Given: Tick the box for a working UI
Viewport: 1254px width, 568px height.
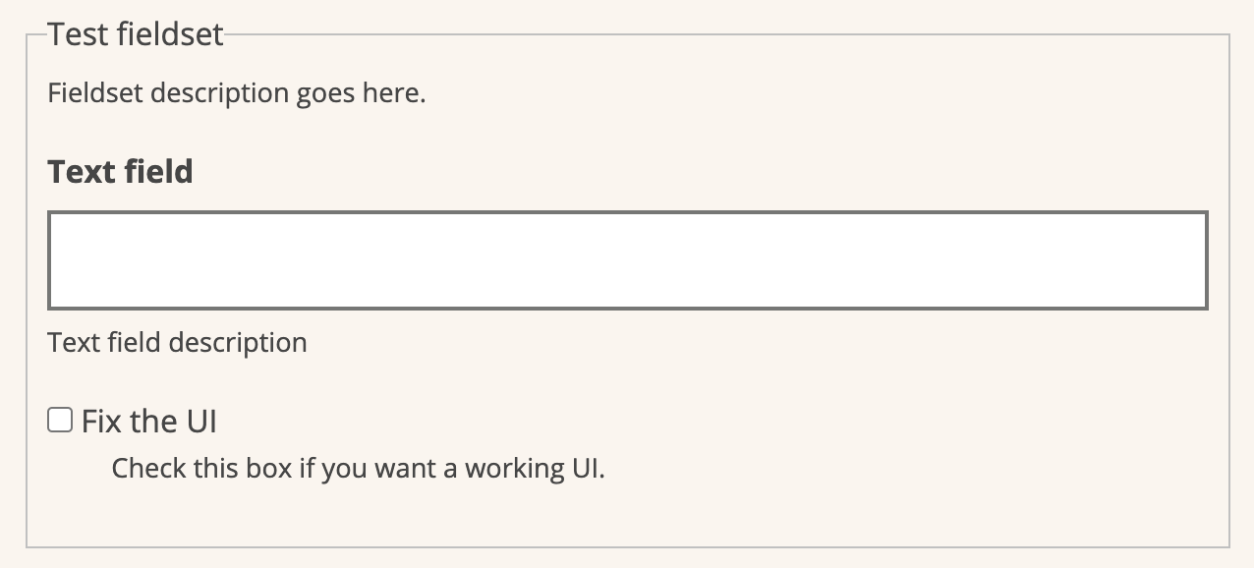Looking at the screenshot, I should 60,421.
